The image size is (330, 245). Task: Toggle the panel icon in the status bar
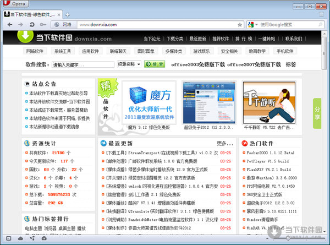[x=9, y=238]
